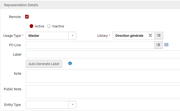Uncheck the Remote checkbox

click(x=27, y=17)
